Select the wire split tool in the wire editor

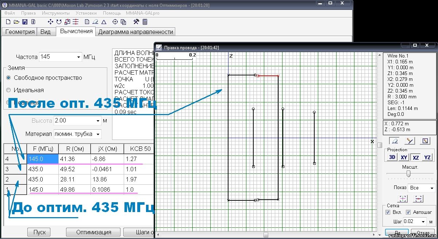click(410, 141)
